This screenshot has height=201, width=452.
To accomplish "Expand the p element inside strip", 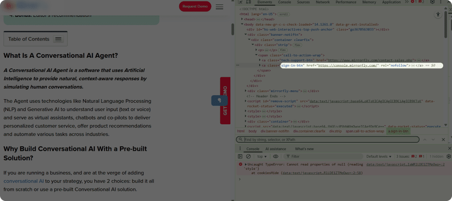I will (256, 50).
